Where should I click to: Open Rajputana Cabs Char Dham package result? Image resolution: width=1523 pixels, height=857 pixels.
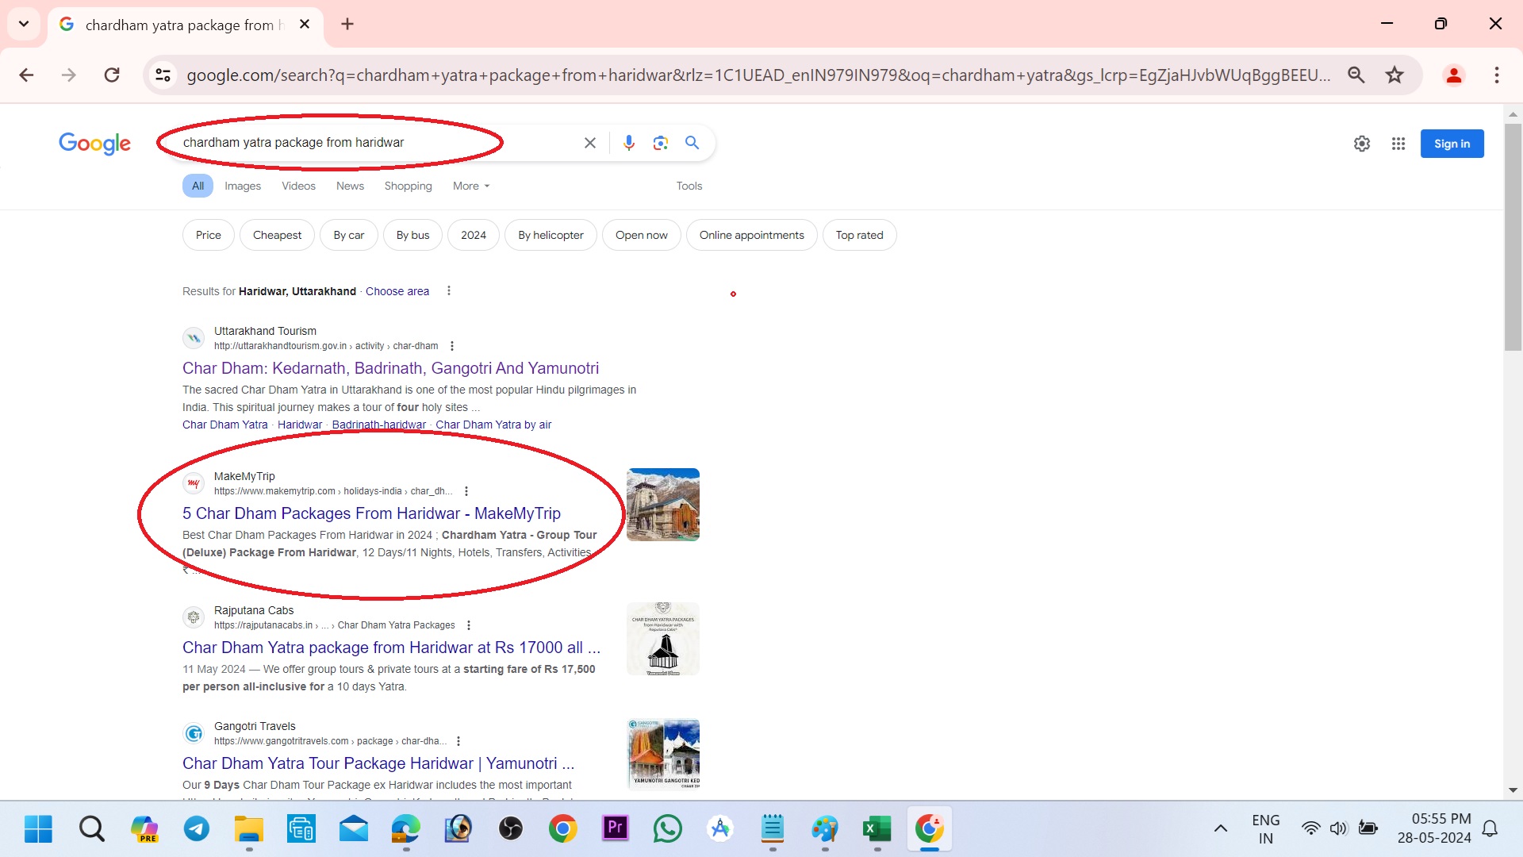coord(391,648)
